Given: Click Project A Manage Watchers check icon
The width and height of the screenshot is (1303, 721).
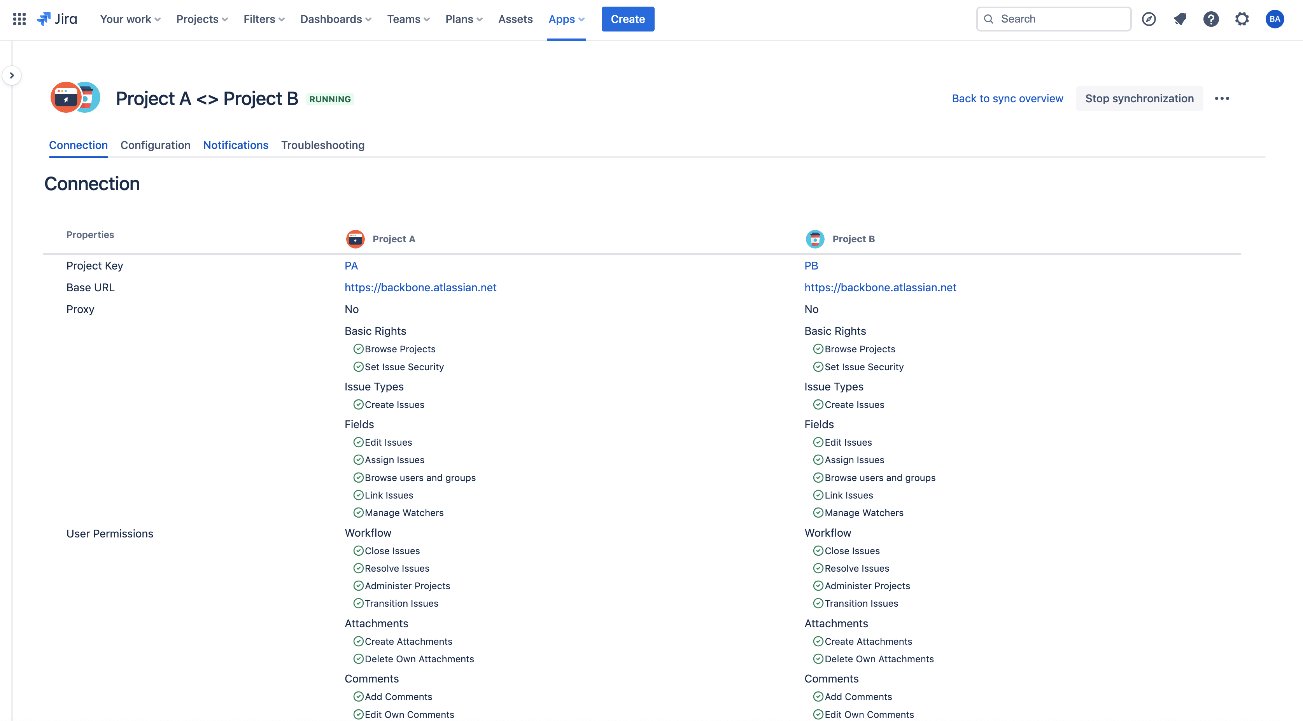Looking at the screenshot, I should pyautogui.click(x=358, y=513).
